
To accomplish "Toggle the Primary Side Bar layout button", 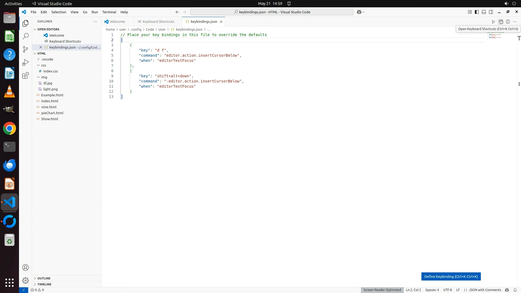I will coord(477,12).
